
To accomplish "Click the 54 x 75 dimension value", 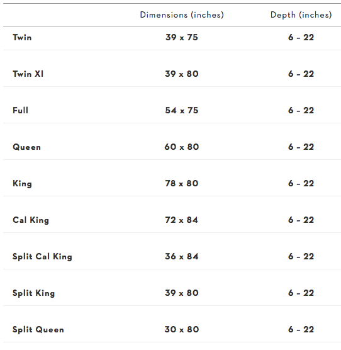I will pos(182,110).
